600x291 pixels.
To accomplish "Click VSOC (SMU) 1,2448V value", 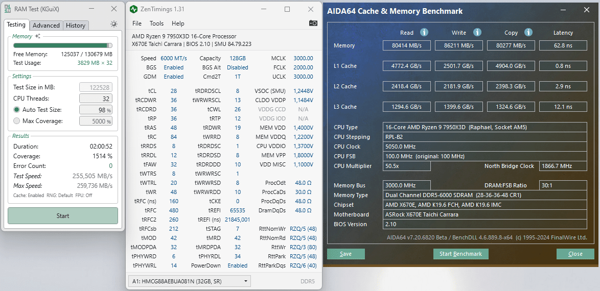I will click(303, 91).
